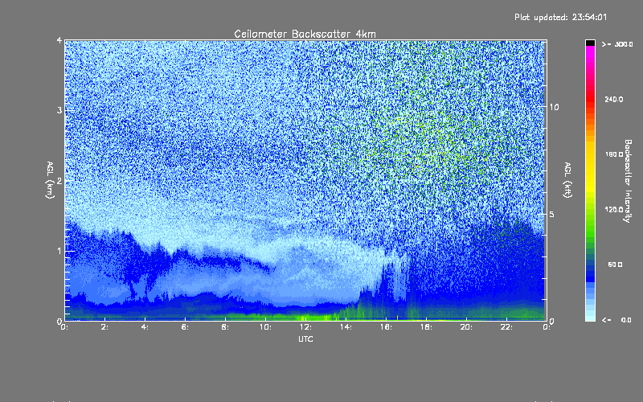643x402 pixels.
Task: Click the '240.0' colorbar label
Action: (614, 100)
